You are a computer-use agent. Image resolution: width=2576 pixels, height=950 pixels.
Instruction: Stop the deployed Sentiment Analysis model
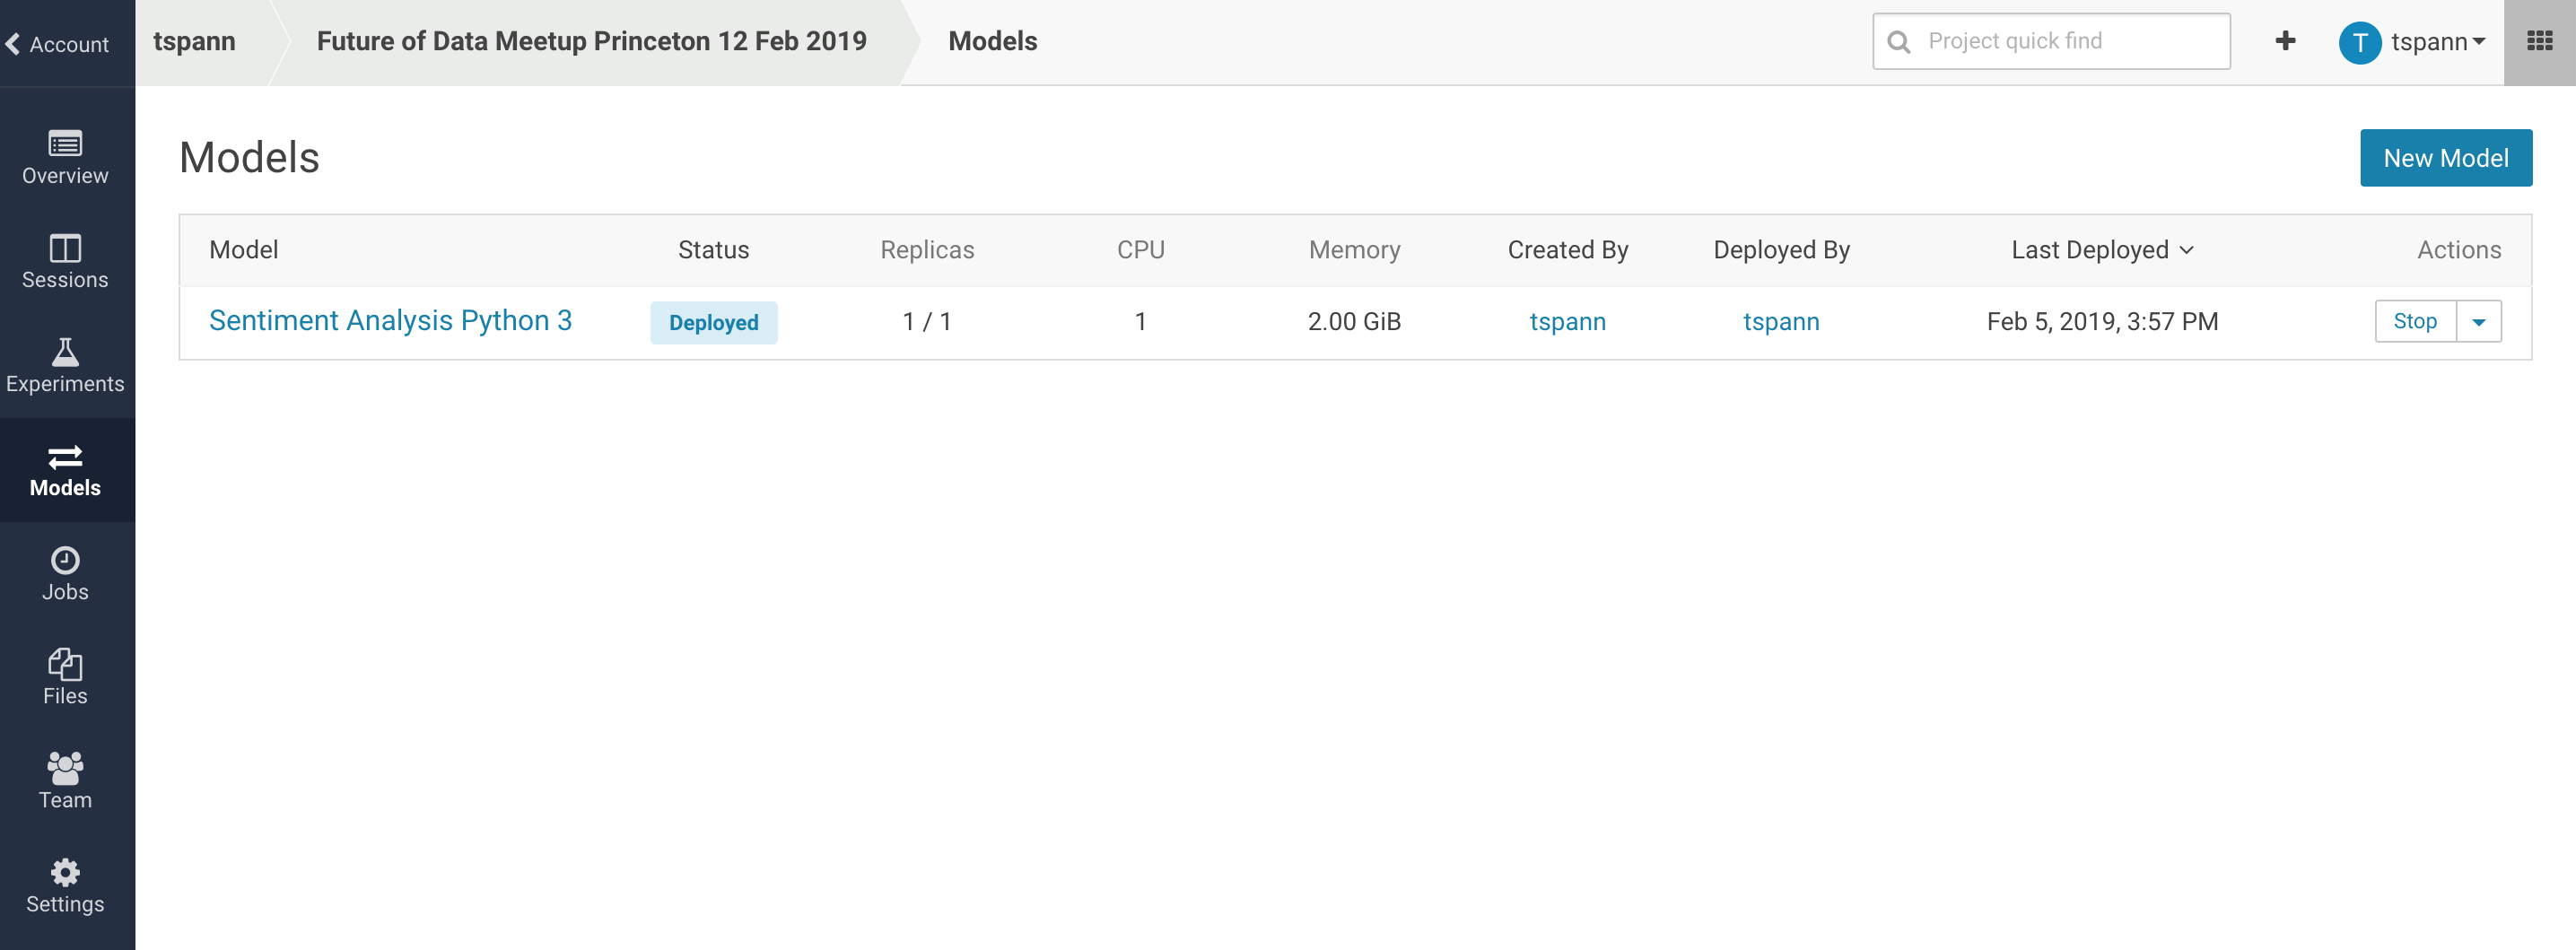(2416, 321)
